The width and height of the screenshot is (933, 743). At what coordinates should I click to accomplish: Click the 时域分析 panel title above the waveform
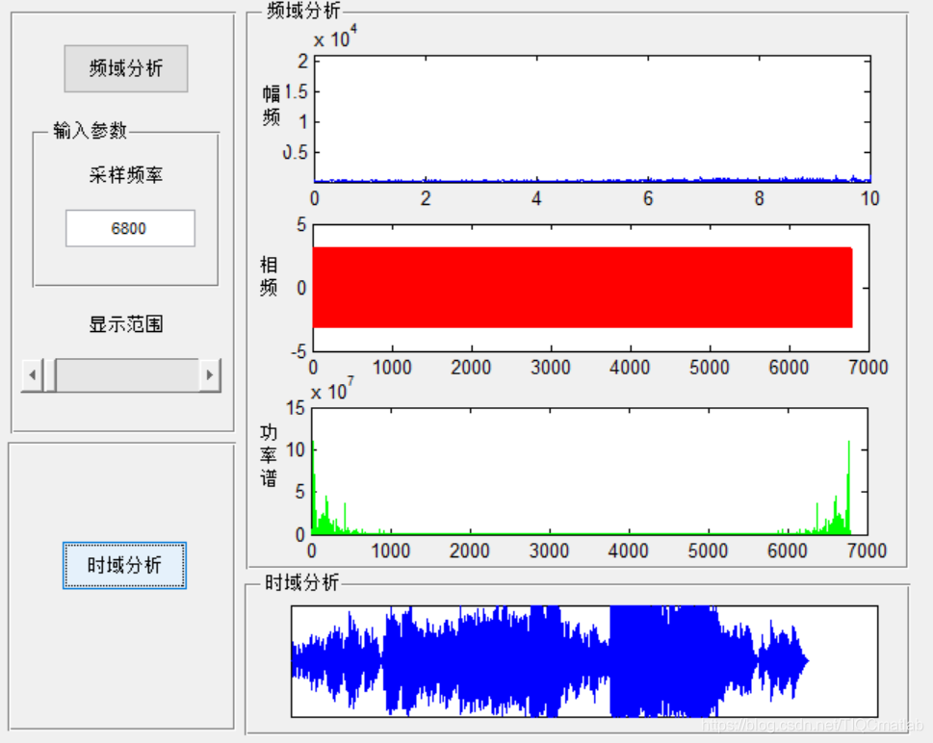coord(301,581)
